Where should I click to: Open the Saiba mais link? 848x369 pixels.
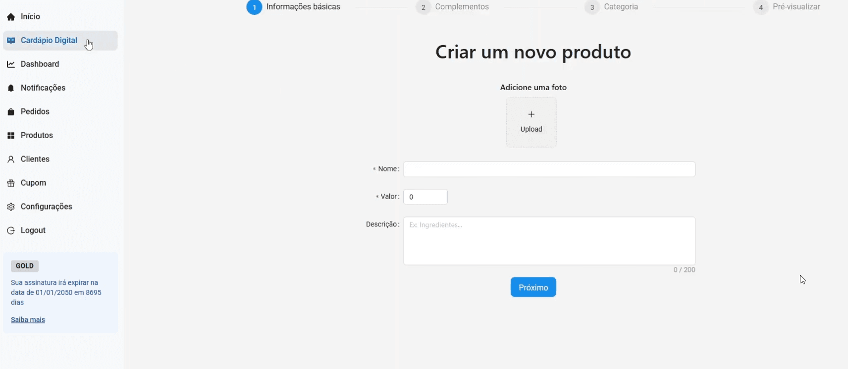(28, 319)
